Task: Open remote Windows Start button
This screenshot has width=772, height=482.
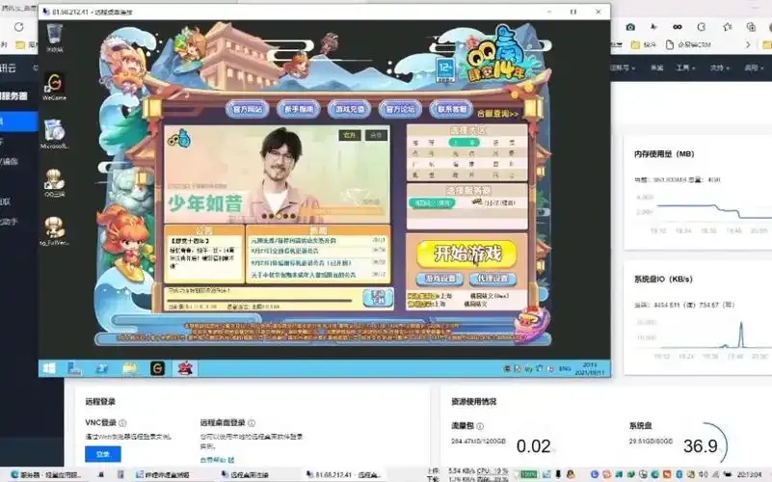Action: click(49, 368)
